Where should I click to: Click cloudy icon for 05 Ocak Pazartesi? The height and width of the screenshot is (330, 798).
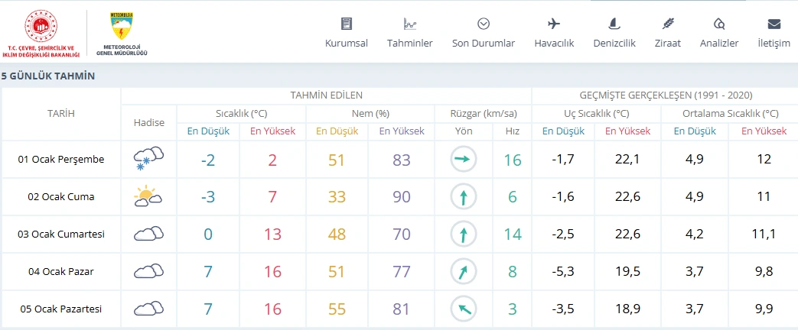[148, 309]
